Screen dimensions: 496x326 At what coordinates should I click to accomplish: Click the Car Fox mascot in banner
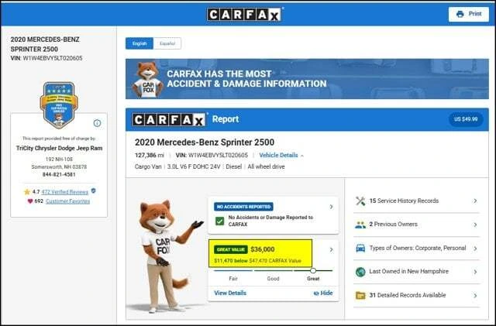click(148, 79)
